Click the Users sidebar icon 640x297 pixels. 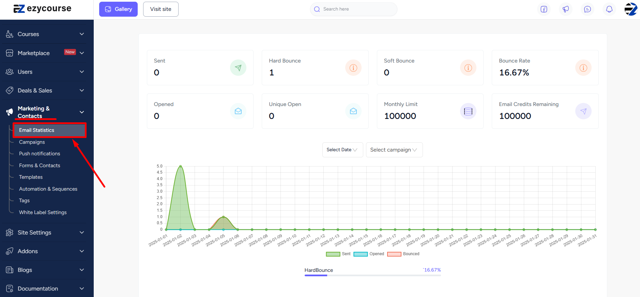pyautogui.click(x=10, y=72)
